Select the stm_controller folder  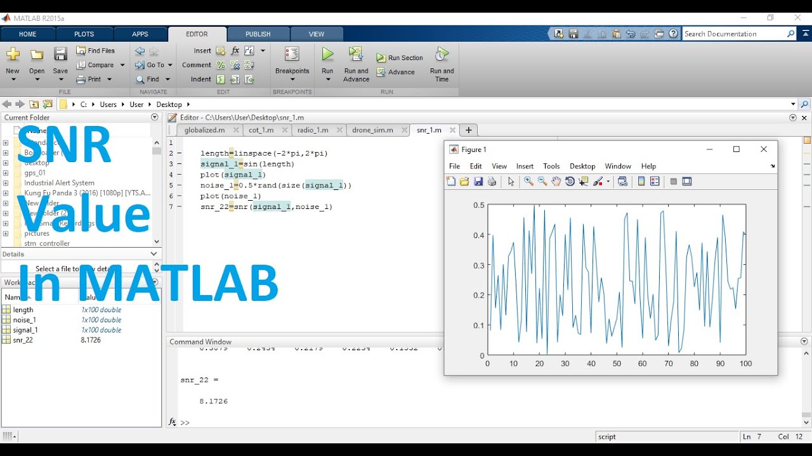tap(47, 243)
